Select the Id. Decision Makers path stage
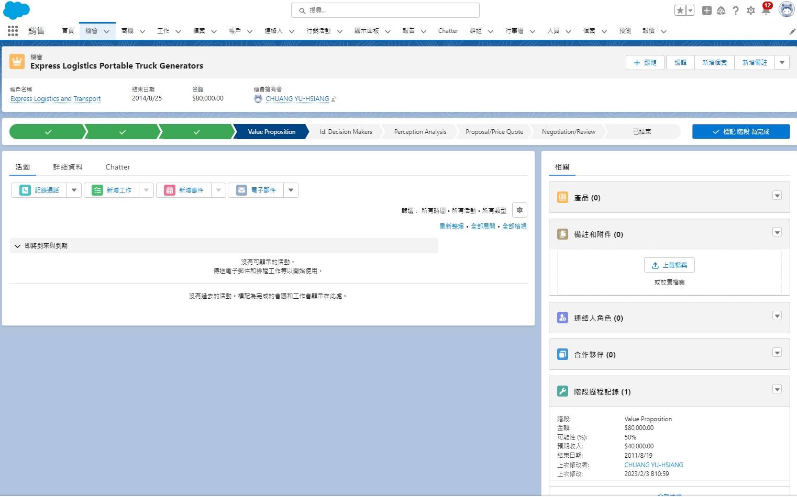 (346, 132)
